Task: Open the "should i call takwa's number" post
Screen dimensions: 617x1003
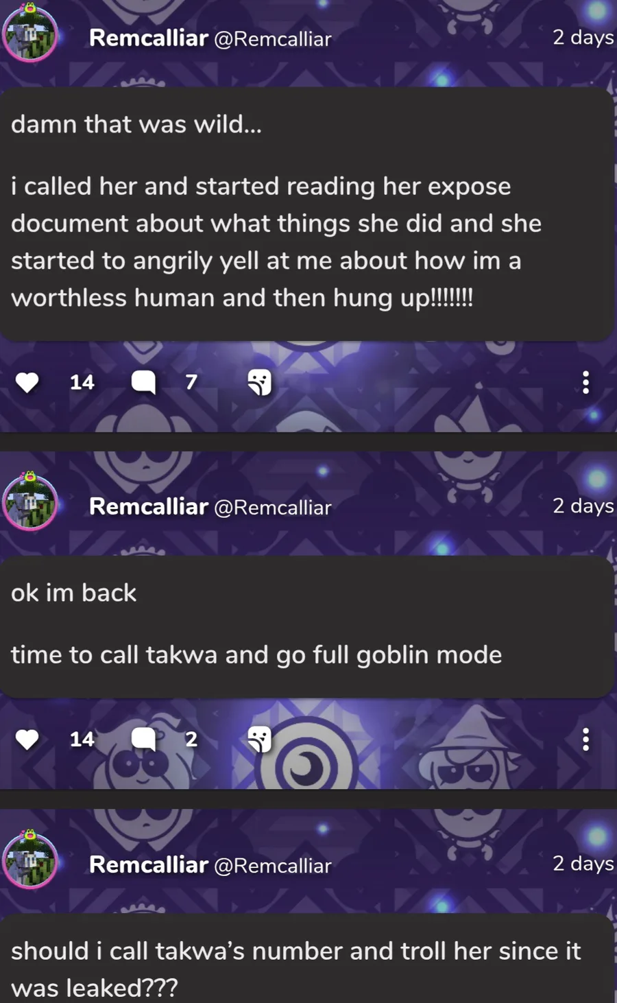Action: (x=306, y=959)
